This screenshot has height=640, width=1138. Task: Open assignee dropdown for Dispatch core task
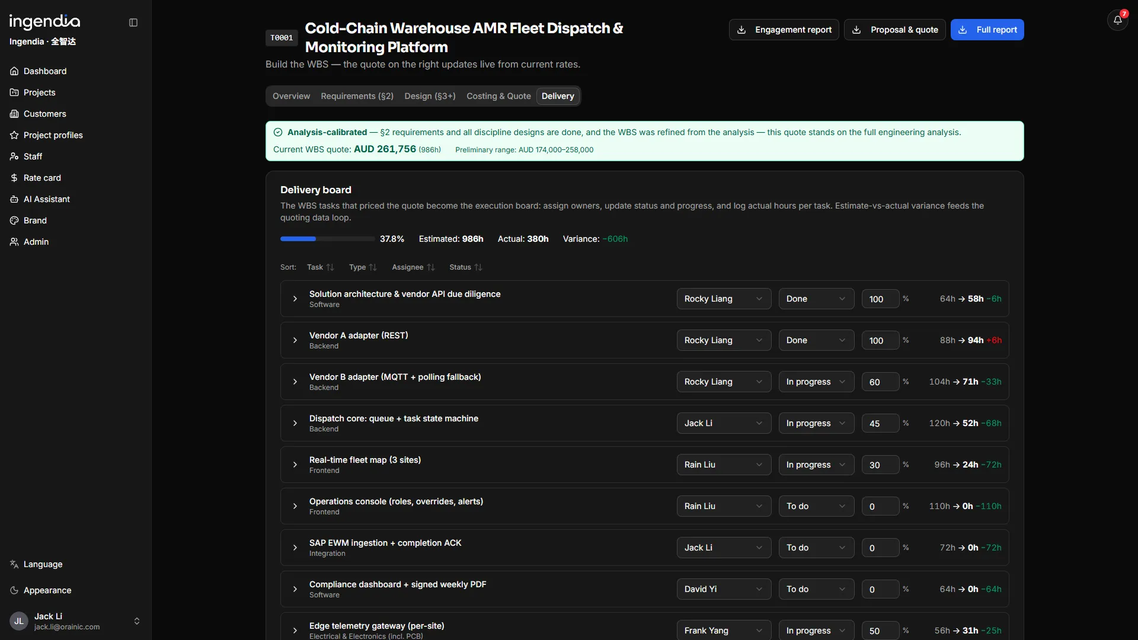click(x=724, y=423)
